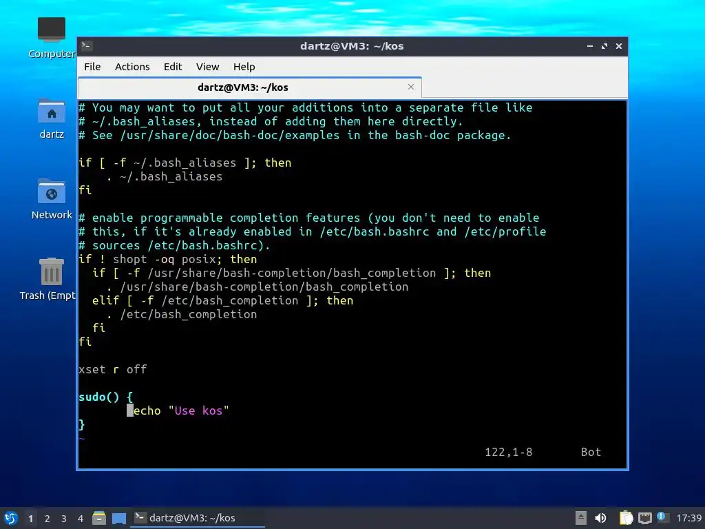Click the '. ~/.bash_aliases' line
Image resolution: width=705 pixels, height=529 pixels.
(165, 176)
